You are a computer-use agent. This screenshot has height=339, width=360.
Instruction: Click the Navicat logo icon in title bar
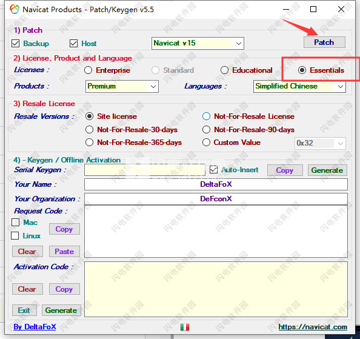14,10
